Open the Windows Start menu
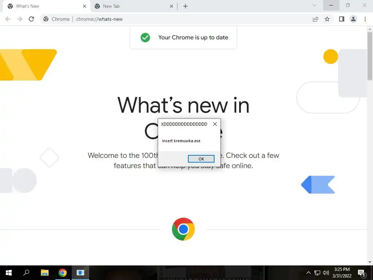 click(x=9, y=273)
